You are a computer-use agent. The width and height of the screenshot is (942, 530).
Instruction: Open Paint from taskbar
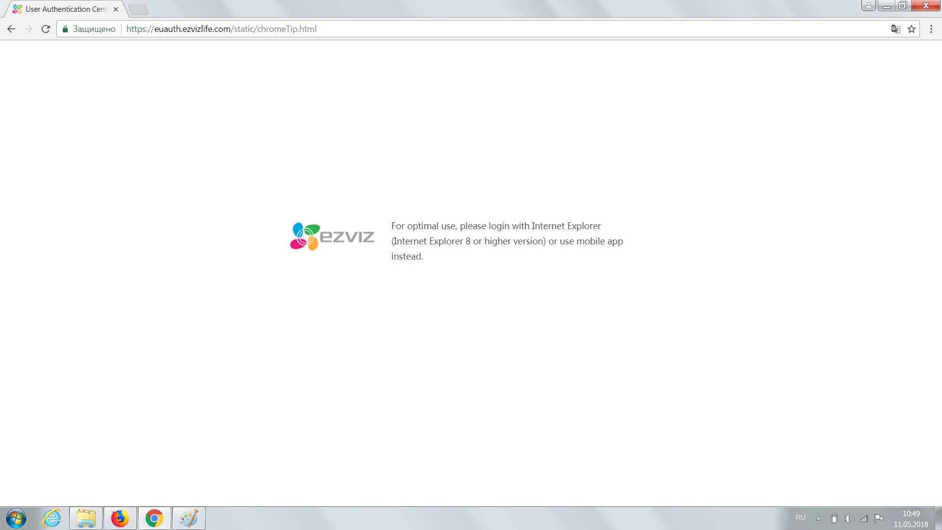click(189, 518)
